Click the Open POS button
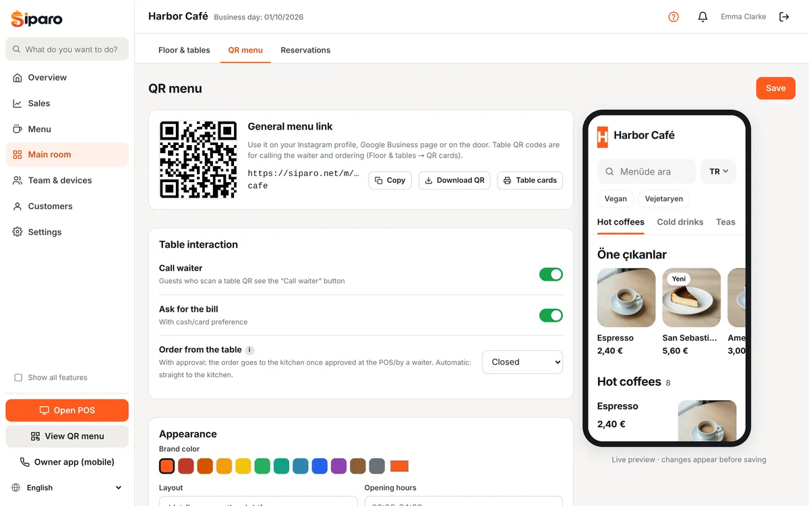This screenshot has height=506, width=809. [67, 410]
